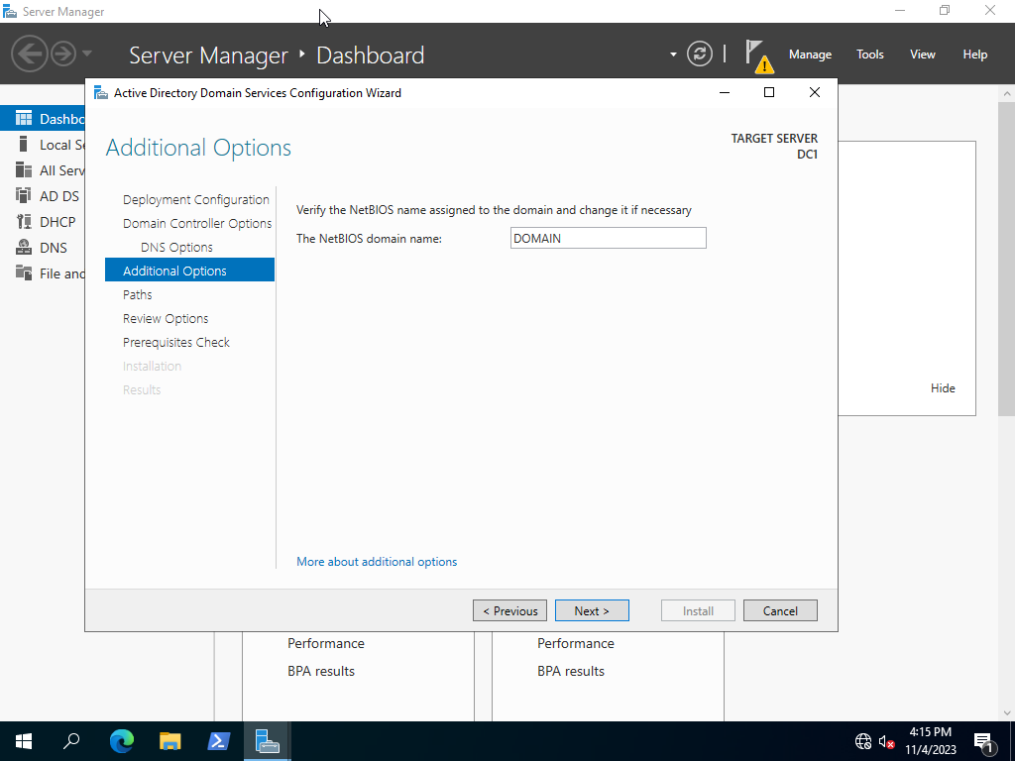Open the Help menu

[x=974, y=54]
